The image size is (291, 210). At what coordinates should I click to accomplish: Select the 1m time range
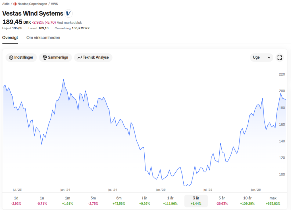click(x=68, y=201)
